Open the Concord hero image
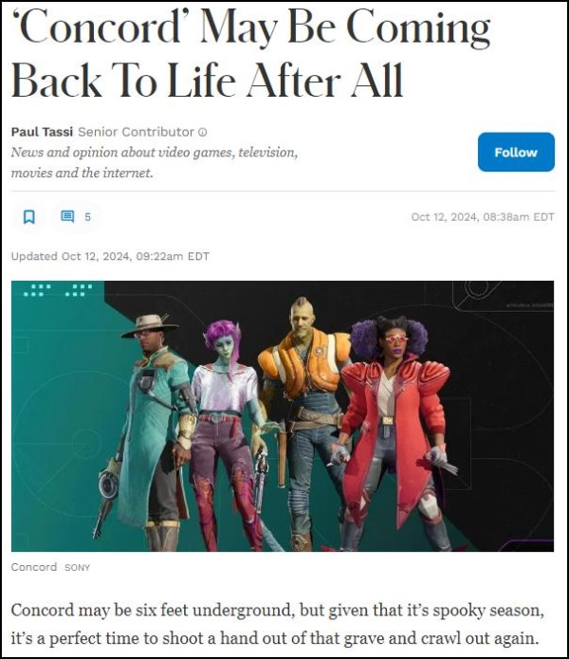This screenshot has height=659, width=569. 283,416
